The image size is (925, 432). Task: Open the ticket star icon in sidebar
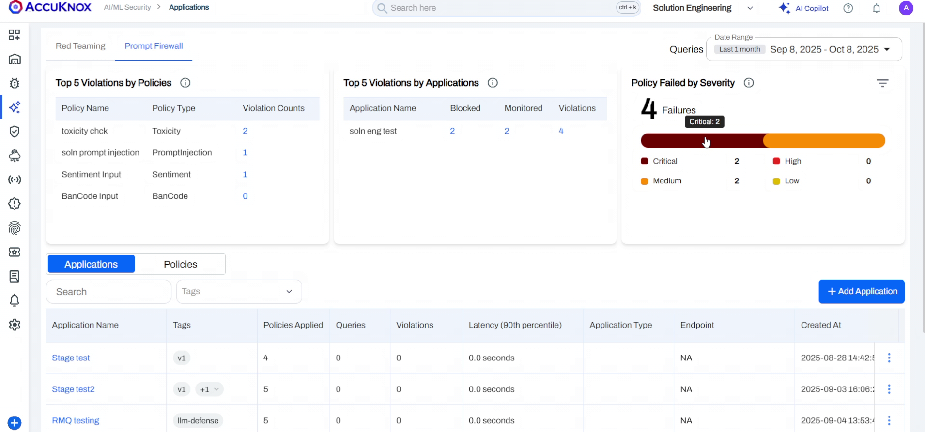pos(15,252)
